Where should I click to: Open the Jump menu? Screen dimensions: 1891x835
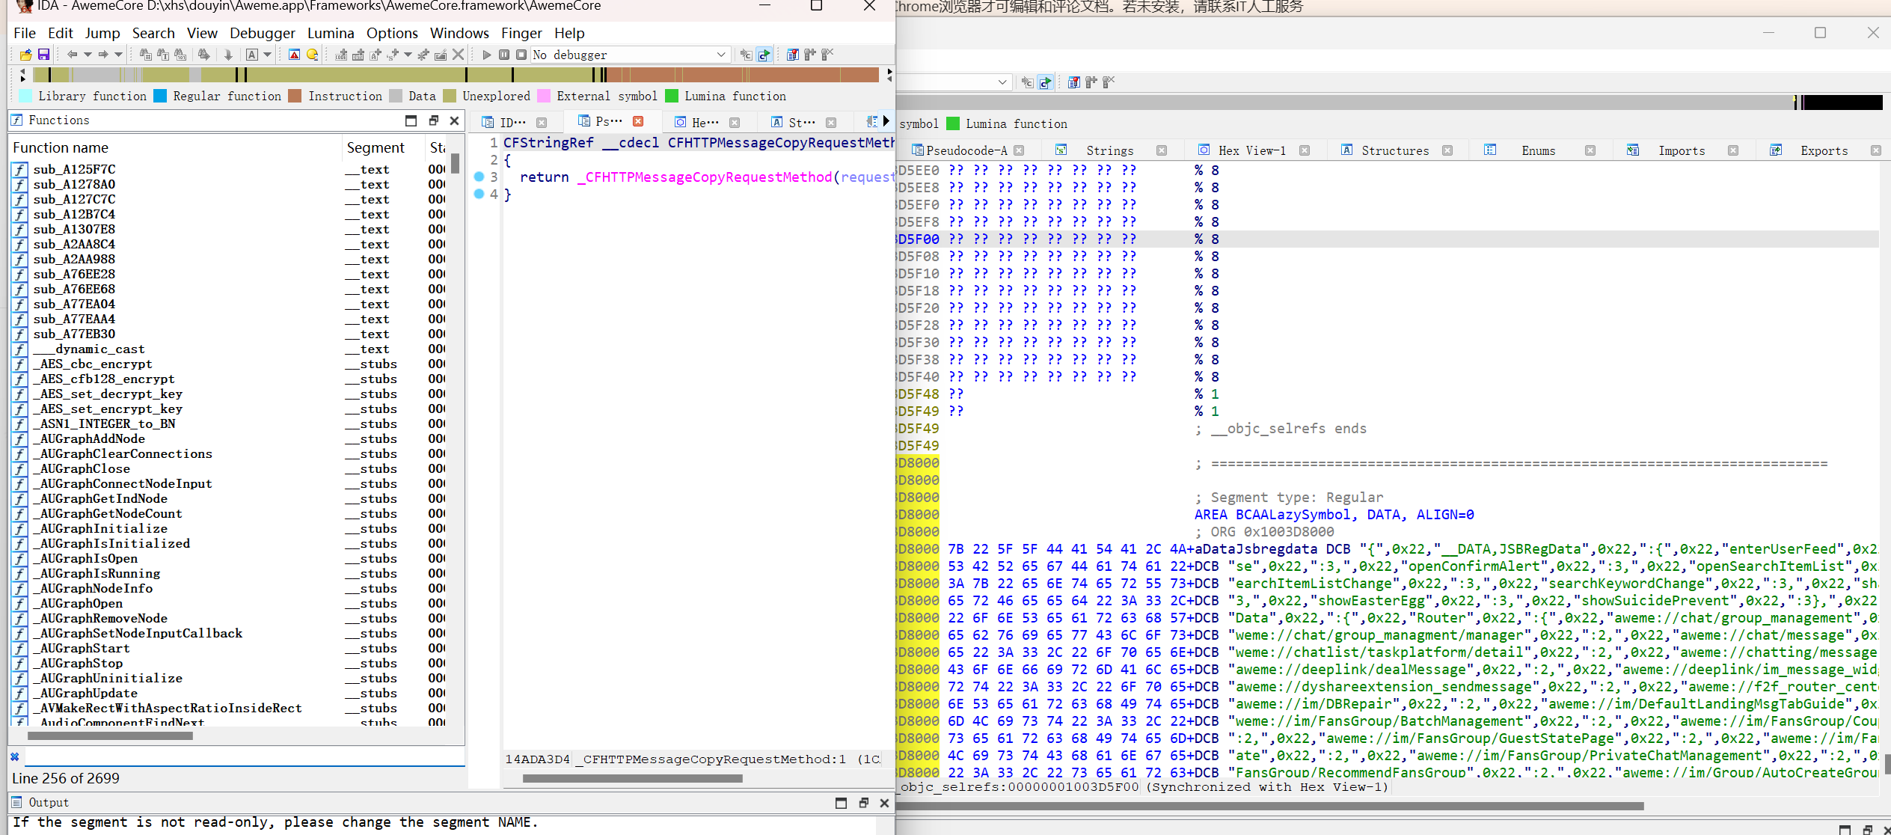[102, 33]
